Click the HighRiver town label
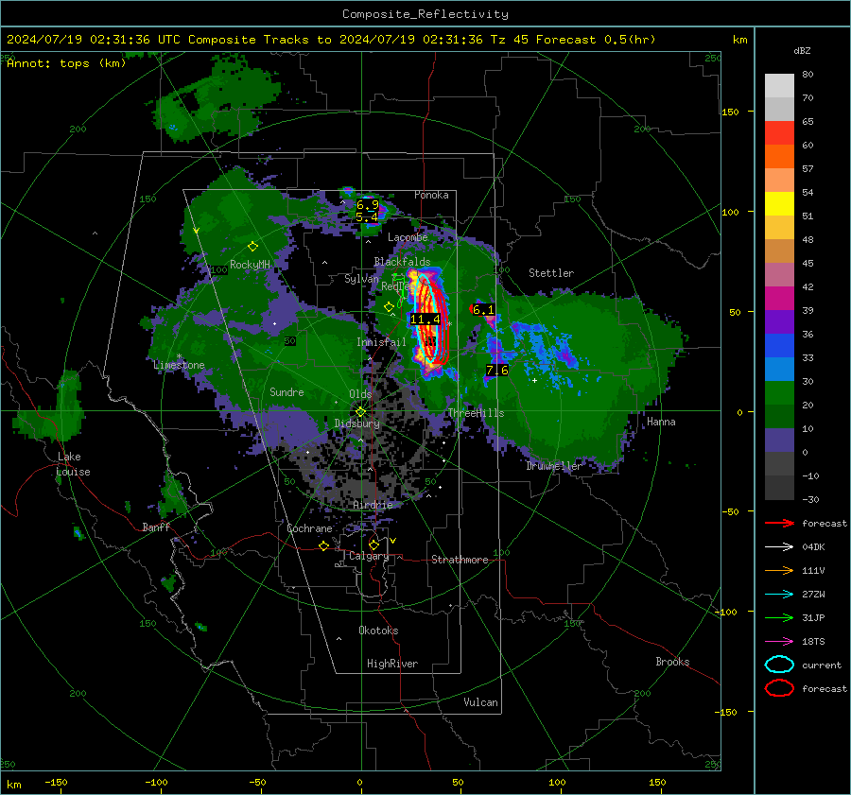 (392, 664)
